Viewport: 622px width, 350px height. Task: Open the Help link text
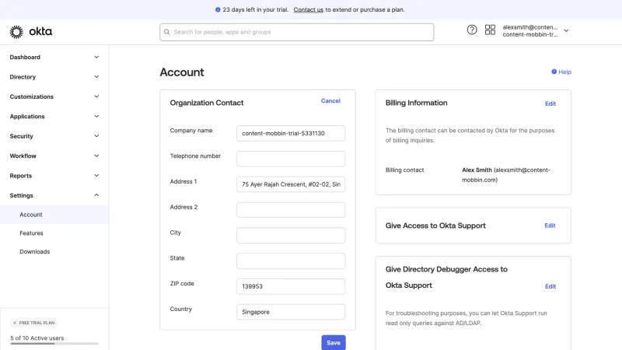(564, 72)
